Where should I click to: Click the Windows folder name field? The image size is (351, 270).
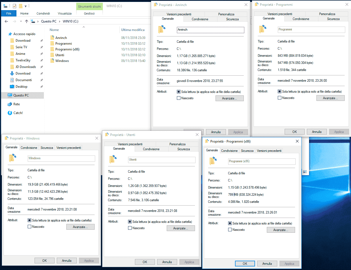(x=61, y=158)
